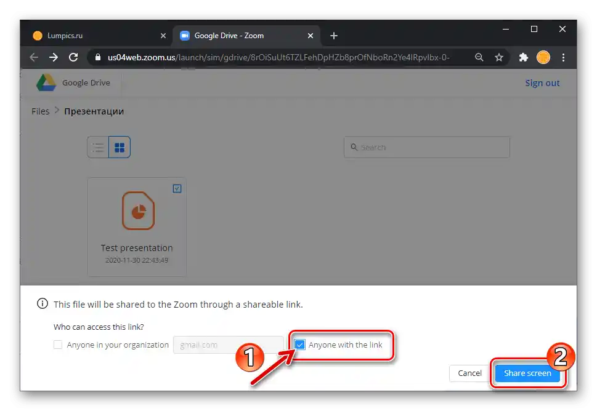Open the Chrome three-dot menu

(564, 57)
